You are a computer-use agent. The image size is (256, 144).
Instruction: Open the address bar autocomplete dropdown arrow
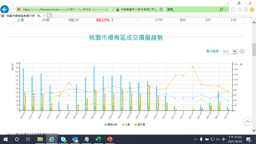112,10
